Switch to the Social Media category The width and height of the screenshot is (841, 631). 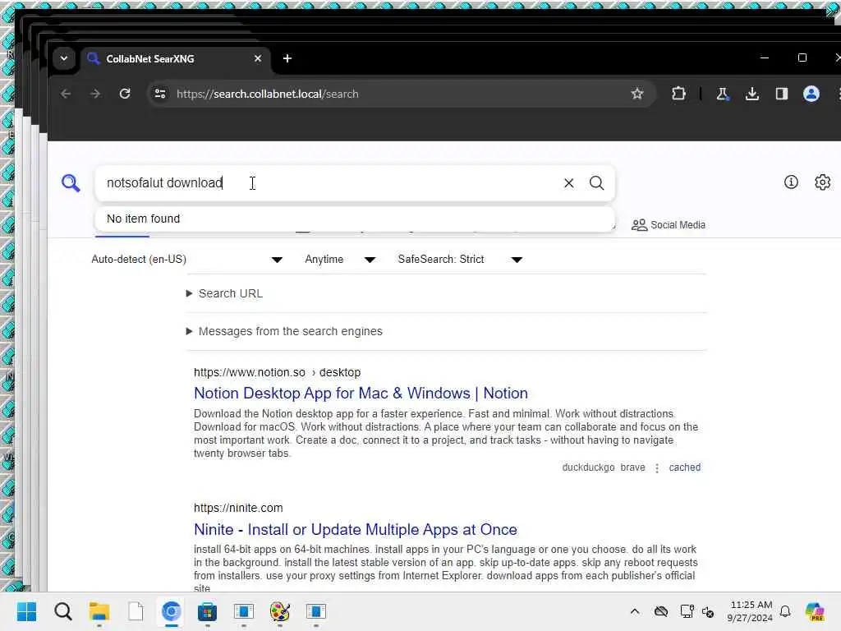coord(669,225)
